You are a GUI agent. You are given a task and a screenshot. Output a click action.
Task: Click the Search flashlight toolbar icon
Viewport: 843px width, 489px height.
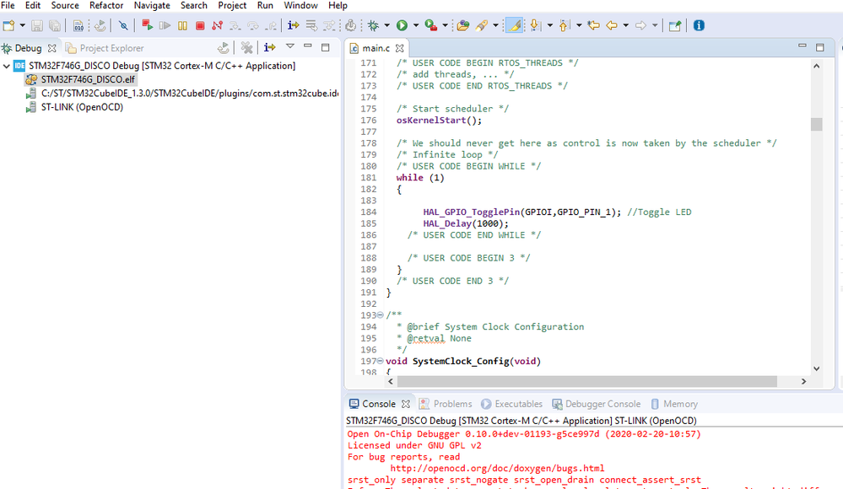[x=482, y=25]
